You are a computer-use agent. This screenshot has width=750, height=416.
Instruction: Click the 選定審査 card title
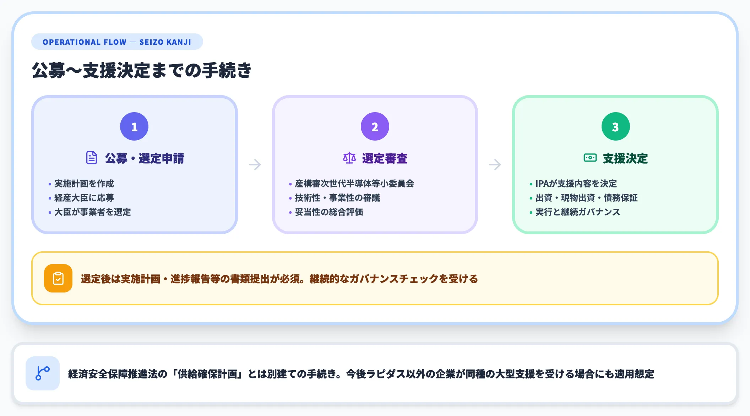pyautogui.click(x=385, y=158)
